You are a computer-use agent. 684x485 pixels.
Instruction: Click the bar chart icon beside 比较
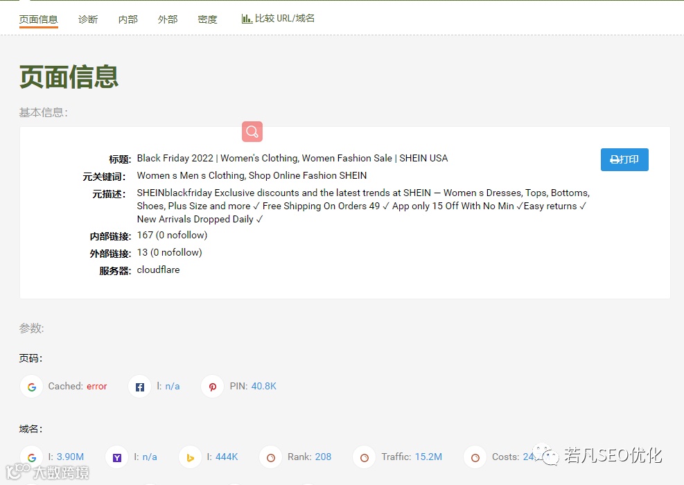[x=247, y=19]
